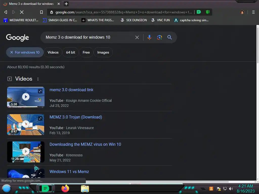
Task: Click into the Google search box
Action: click(x=89, y=37)
